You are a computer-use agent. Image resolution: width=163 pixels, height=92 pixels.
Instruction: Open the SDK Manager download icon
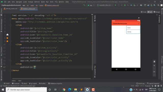[155, 5]
